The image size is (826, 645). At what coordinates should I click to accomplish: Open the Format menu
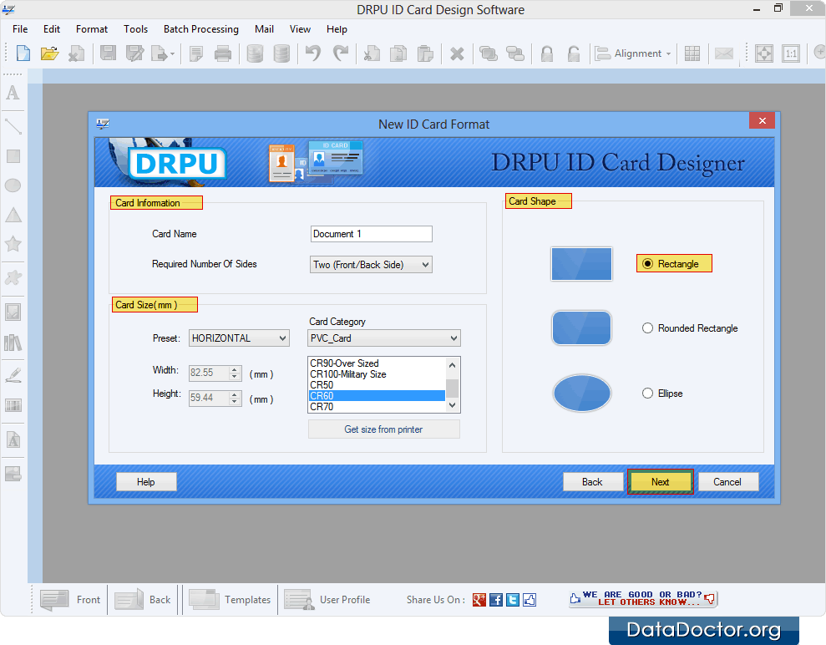coord(92,29)
